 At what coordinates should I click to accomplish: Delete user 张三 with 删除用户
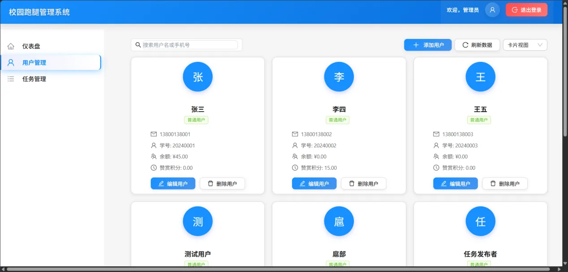[222, 183]
